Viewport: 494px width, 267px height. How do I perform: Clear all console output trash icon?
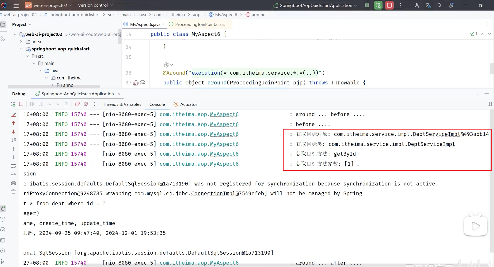(x=13, y=192)
